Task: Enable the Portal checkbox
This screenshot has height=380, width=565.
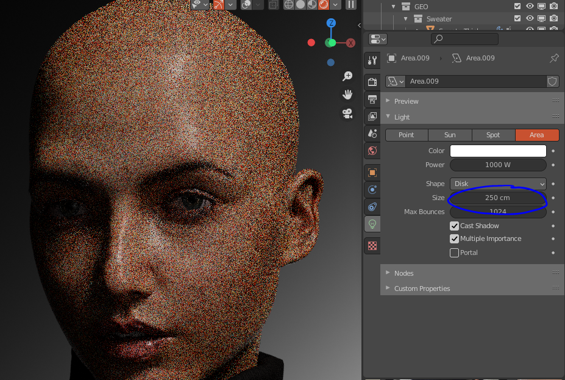Action: 454,253
